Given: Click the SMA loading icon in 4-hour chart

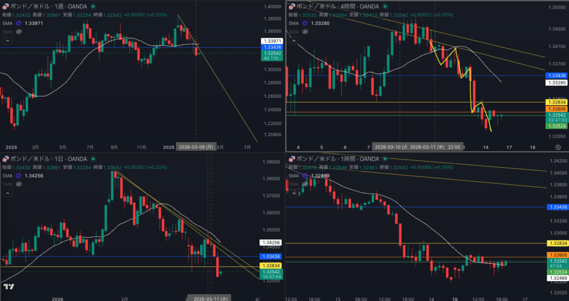Looking at the screenshot, I should coord(305,23).
